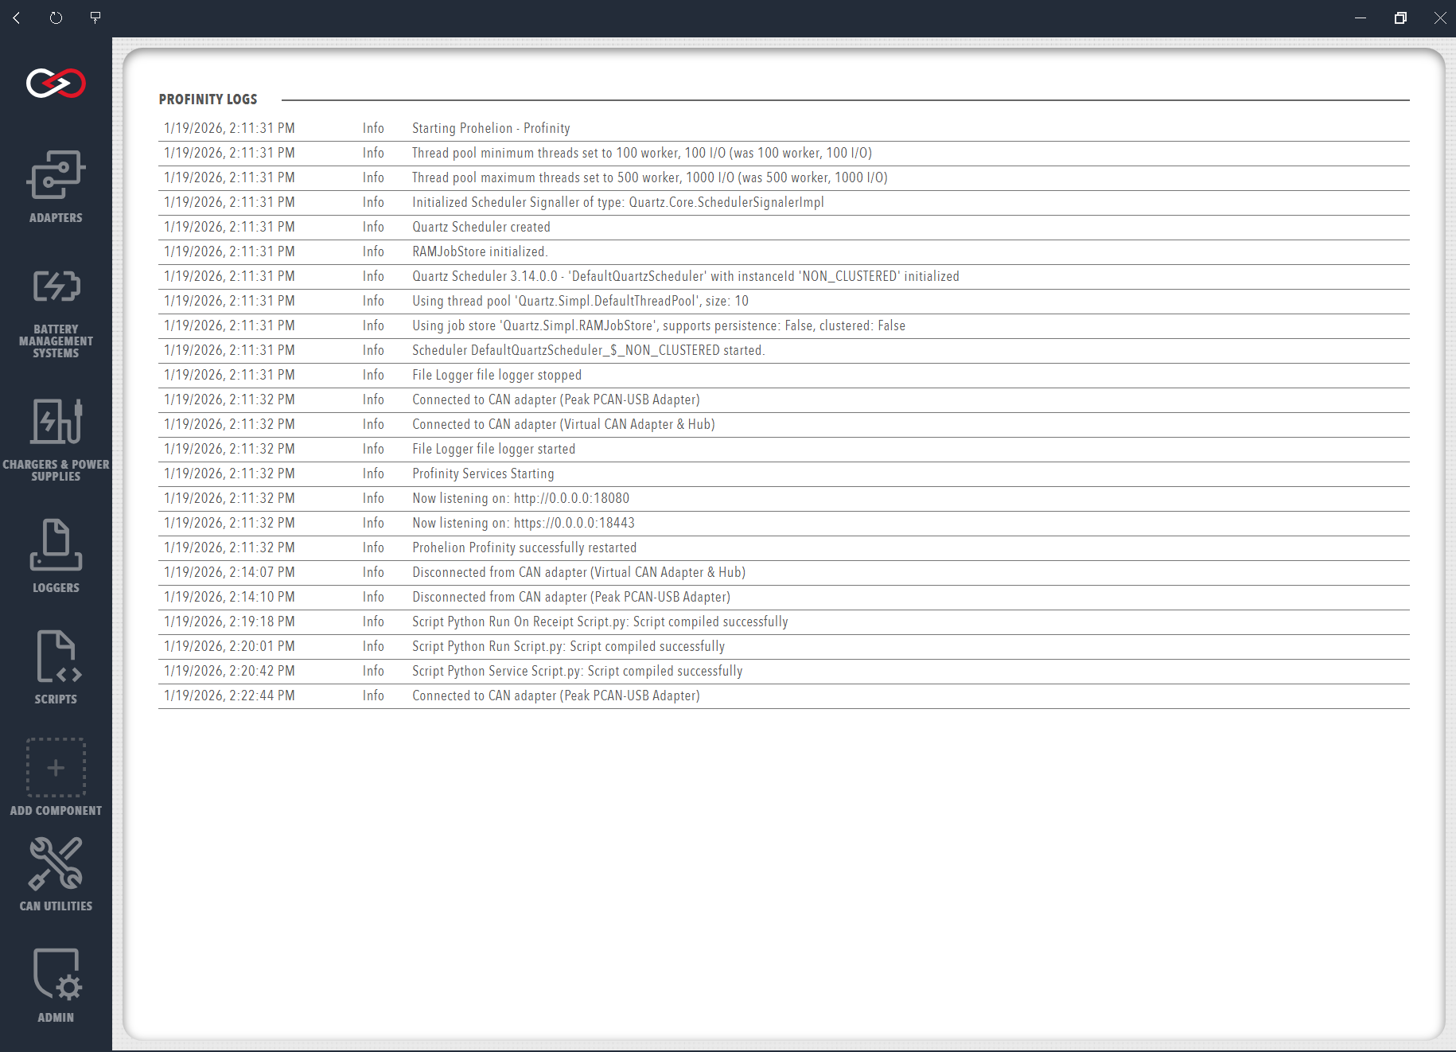Select 'Script Python Run Script.py' compiled entry
This screenshot has width=1456, height=1052.
click(x=784, y=646)
